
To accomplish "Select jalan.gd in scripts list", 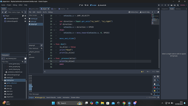I will click(36, 21).
